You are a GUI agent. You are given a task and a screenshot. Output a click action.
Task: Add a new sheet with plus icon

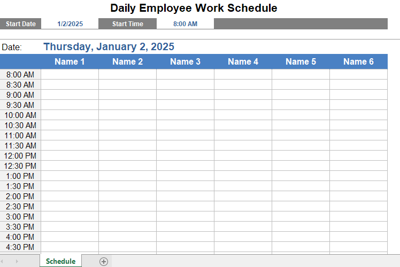[x=104, y=262]
